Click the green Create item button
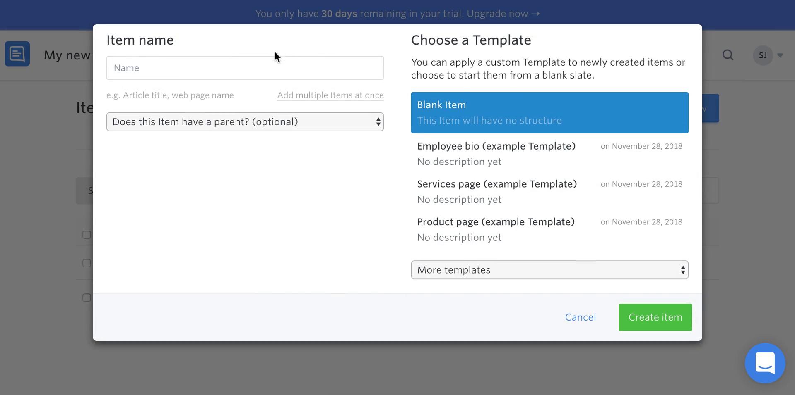 (655, 317)
